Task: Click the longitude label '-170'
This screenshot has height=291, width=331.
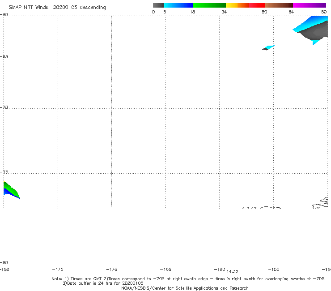Action: (x=112, y=270)
